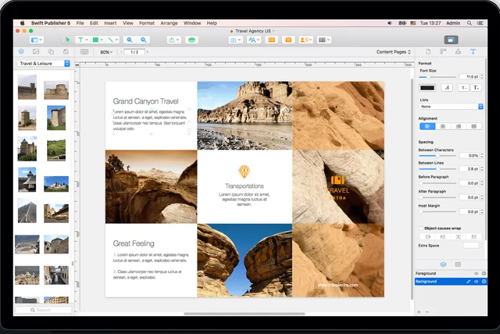
Task: Toggle visibility eye of Foreground layer
Action: [476, 273]
